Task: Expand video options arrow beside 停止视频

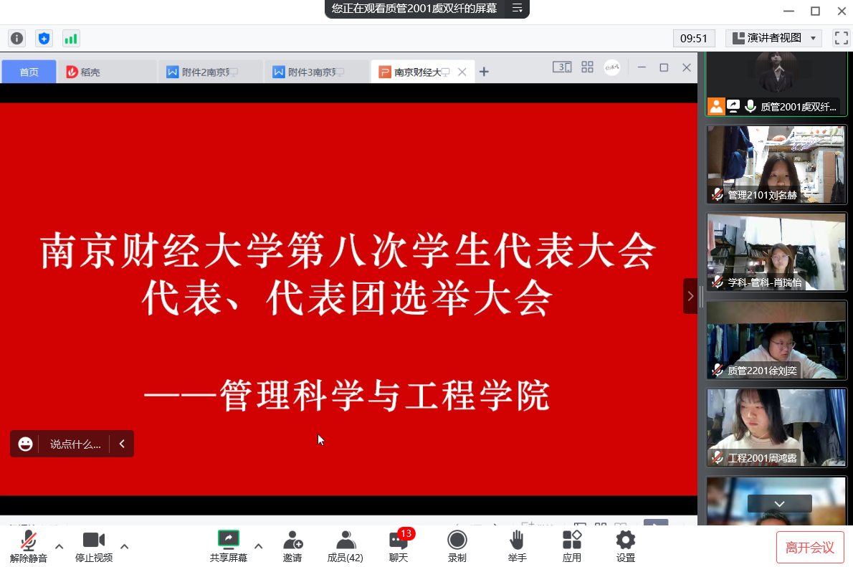Action: 124,546
